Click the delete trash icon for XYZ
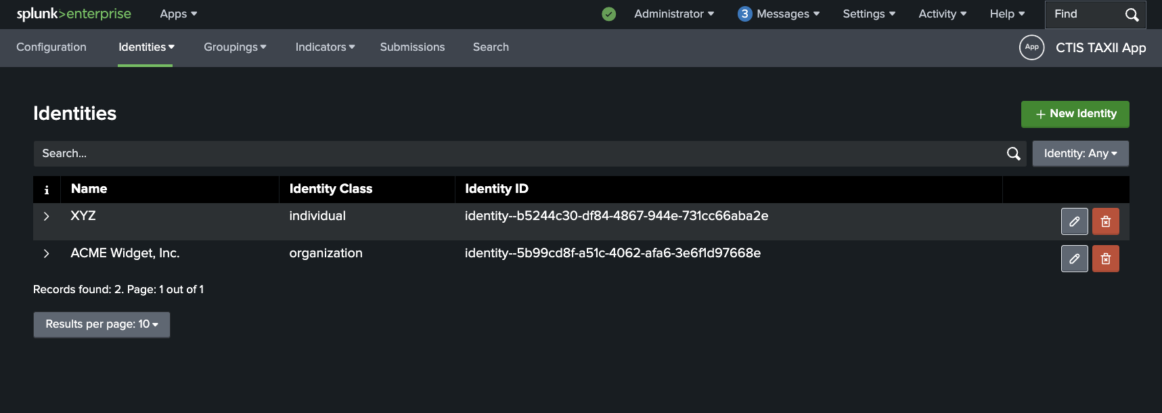Image resolution: width=1162 pixels, height=413 pixels. [x=1105, y=221]
